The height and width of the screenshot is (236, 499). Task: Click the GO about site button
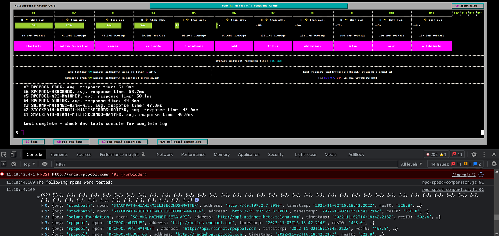(x=468, y=6)
